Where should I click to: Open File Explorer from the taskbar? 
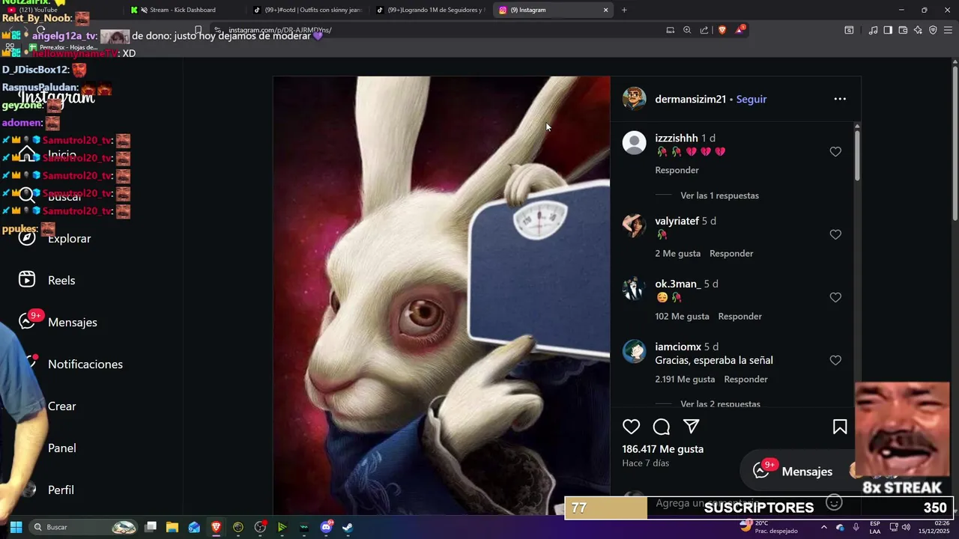coord(172,527)
